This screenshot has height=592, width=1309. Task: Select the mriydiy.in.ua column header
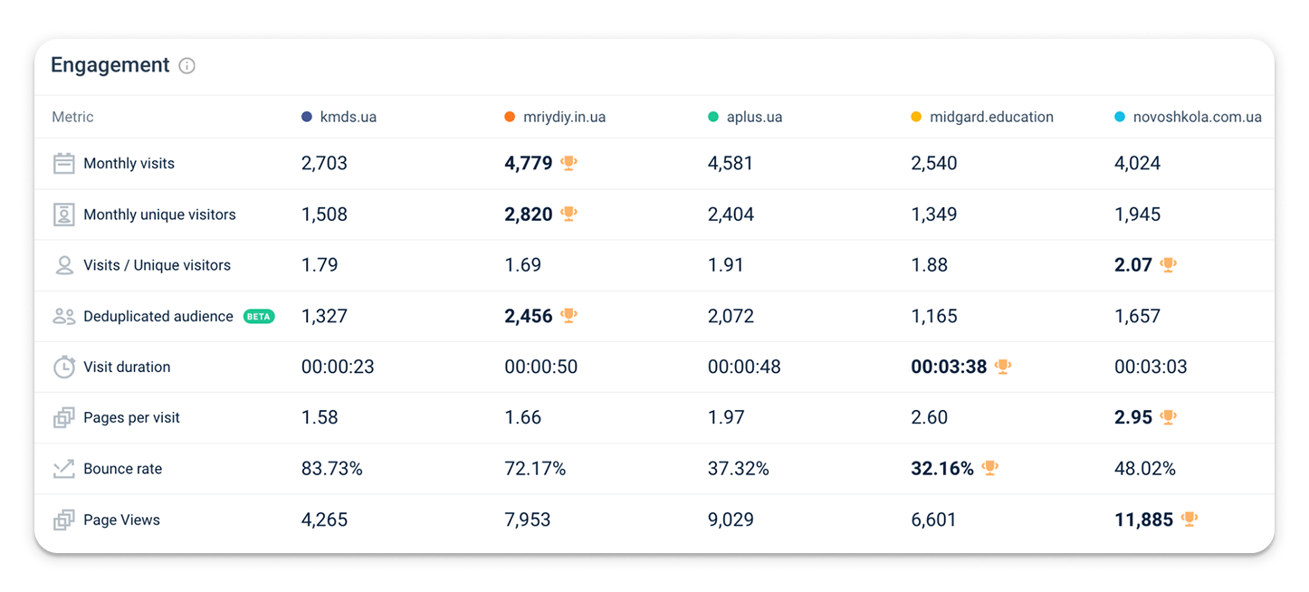[555, 117]
